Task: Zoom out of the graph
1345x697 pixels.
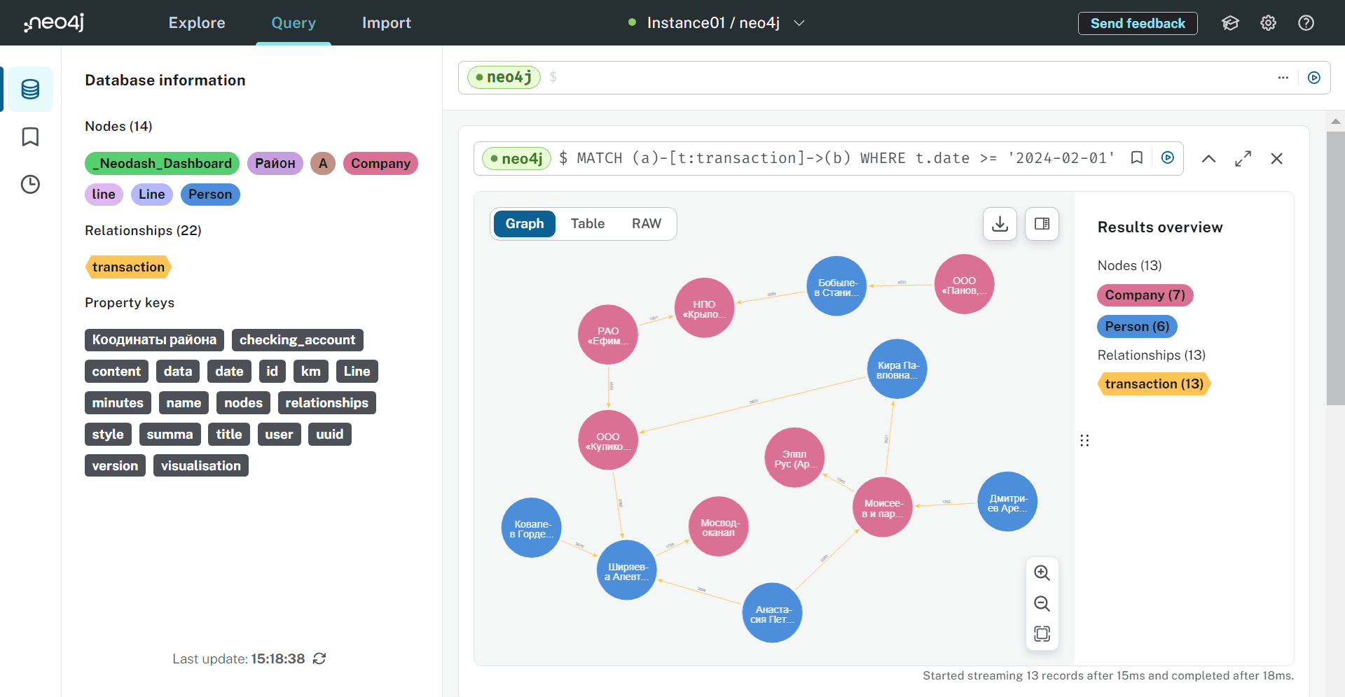Action: pos(1042,603)
